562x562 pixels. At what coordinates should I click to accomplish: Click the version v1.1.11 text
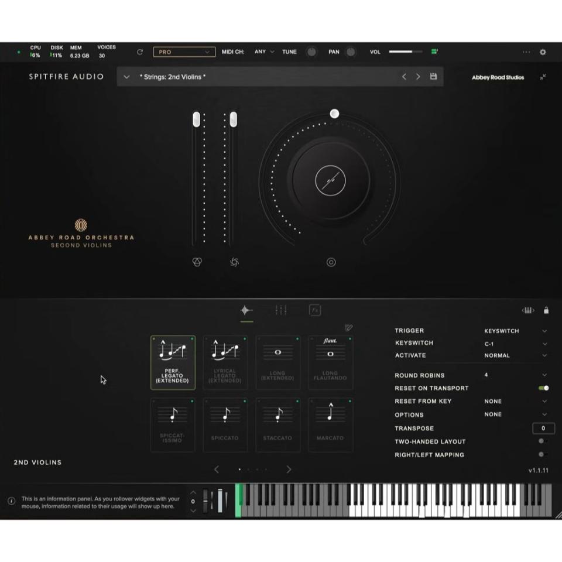[539, 470]
